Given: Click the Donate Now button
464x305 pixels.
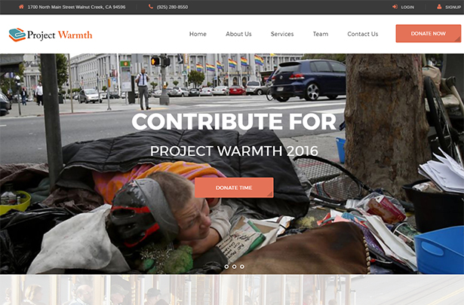Looking at the screenshot, I should click(x=429, y=33).
